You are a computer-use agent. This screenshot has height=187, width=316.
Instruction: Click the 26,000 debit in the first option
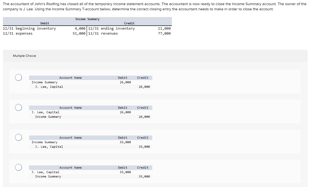[x=125, y=82]
